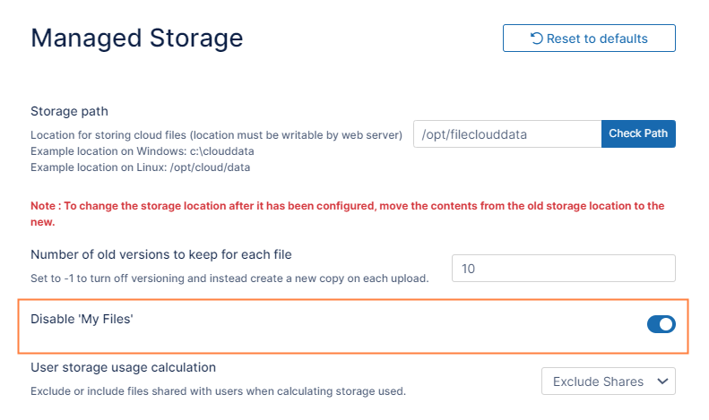Click the 'Location for storing cloud files' description
The image size is (709, 420).
[x=216, y=135]
